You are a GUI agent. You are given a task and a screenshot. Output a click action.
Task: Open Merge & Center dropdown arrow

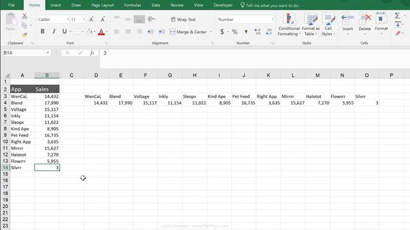(211, 32)
